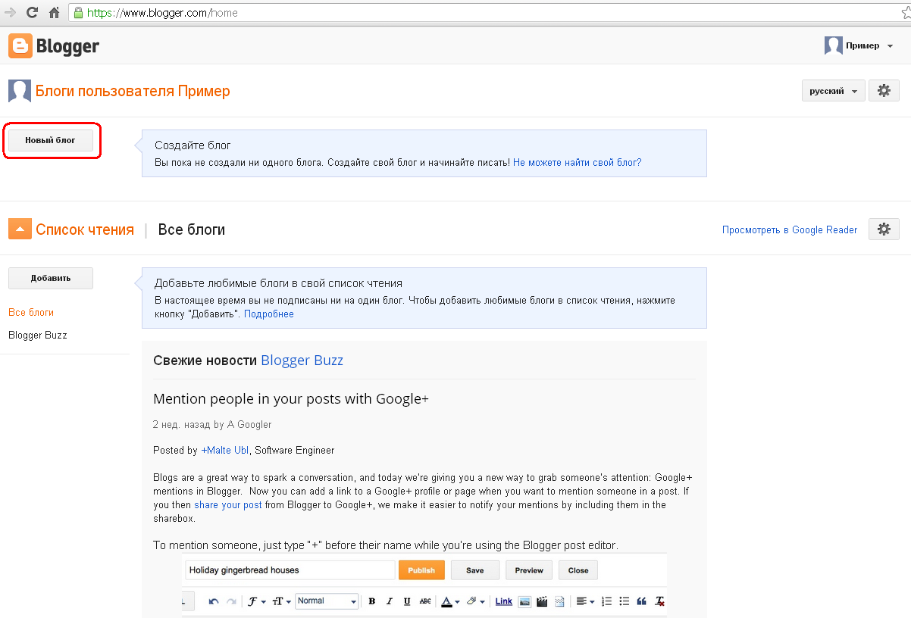Screen dimensions: 911x618
Task: Open font size dropdown in editor toolbar image
Action: click(282, 601)
